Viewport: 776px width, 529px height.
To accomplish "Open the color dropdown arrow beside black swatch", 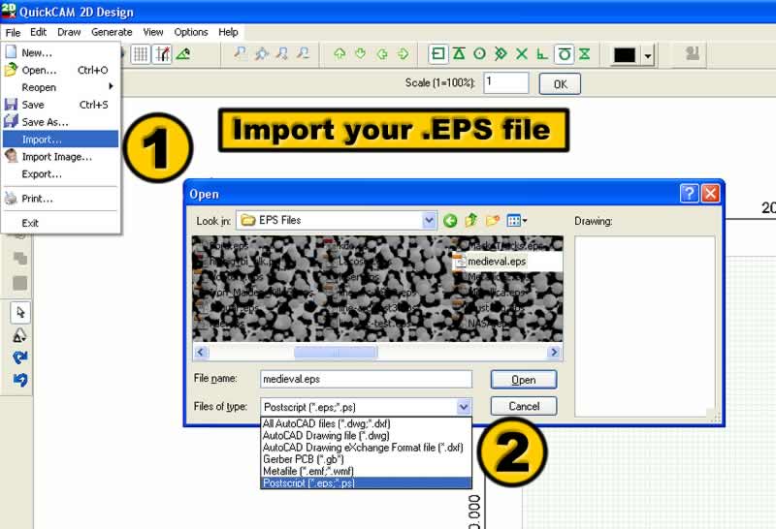I will [648, 55].
